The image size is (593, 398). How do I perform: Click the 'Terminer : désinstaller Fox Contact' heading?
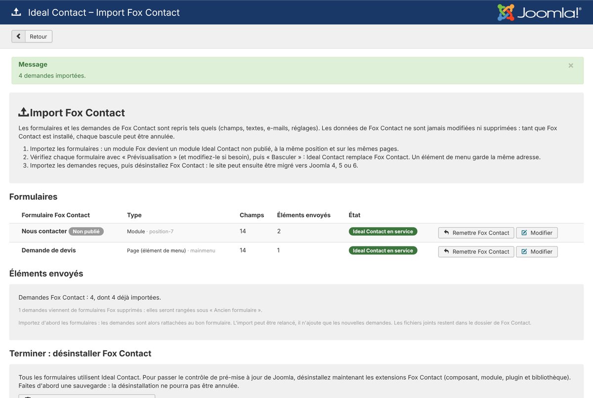(80, 354)
